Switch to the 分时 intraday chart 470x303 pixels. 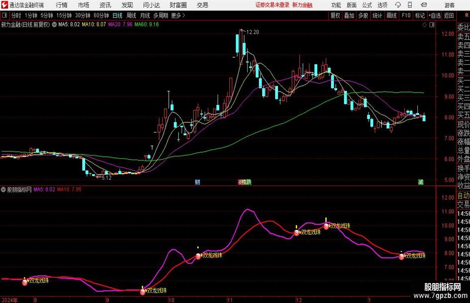pos(16,15)
